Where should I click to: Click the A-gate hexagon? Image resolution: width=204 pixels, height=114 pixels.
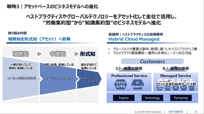tap(192, 88)
